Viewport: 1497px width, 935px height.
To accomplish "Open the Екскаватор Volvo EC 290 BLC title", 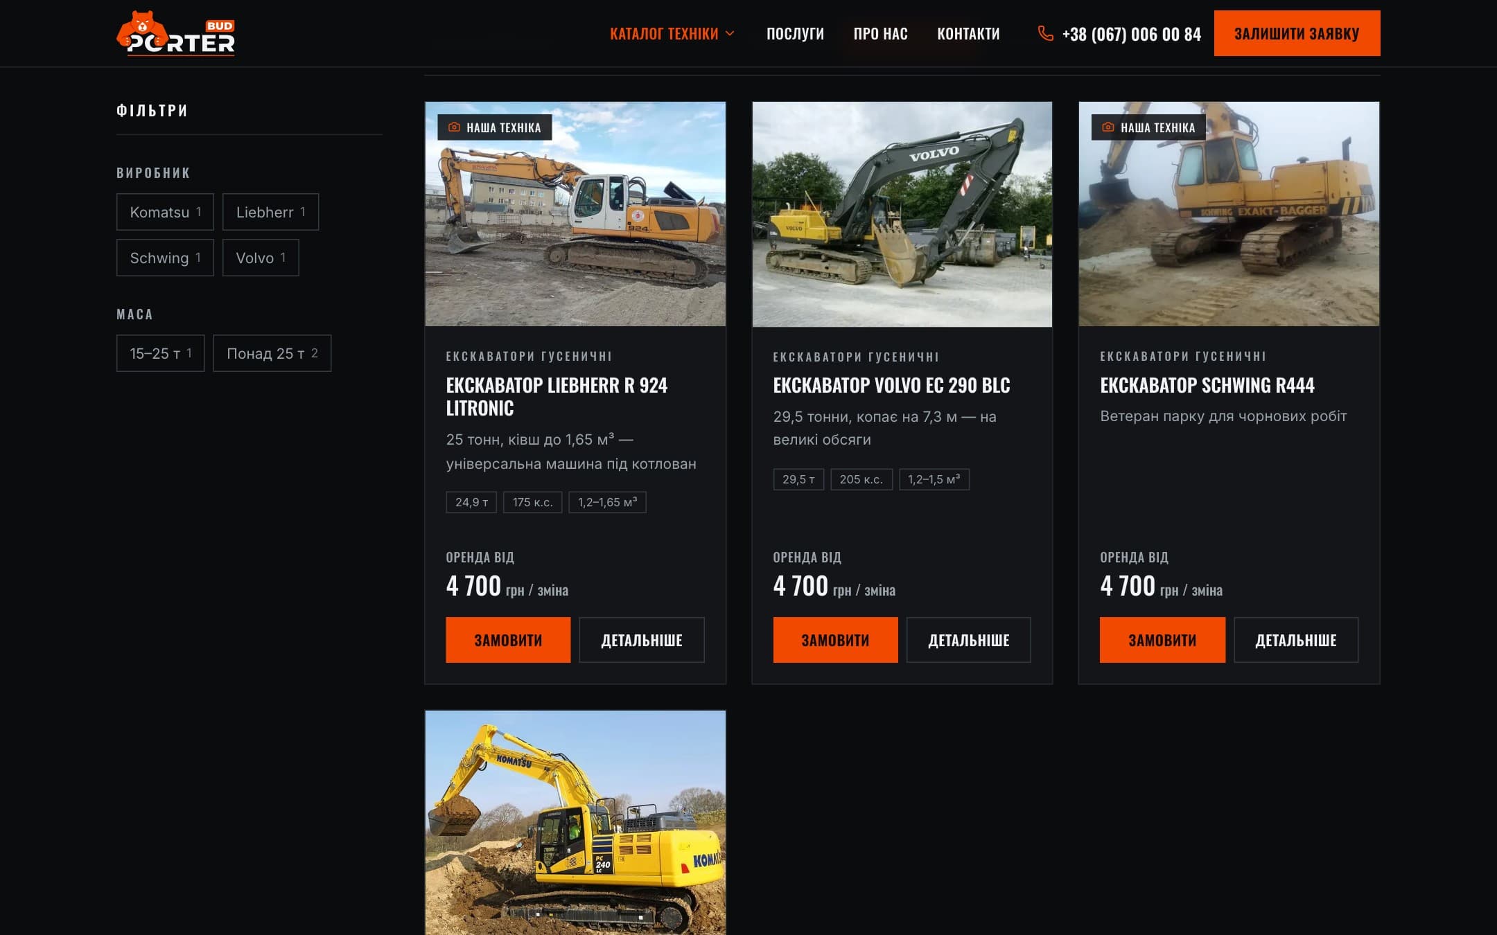I will point(891,385).
